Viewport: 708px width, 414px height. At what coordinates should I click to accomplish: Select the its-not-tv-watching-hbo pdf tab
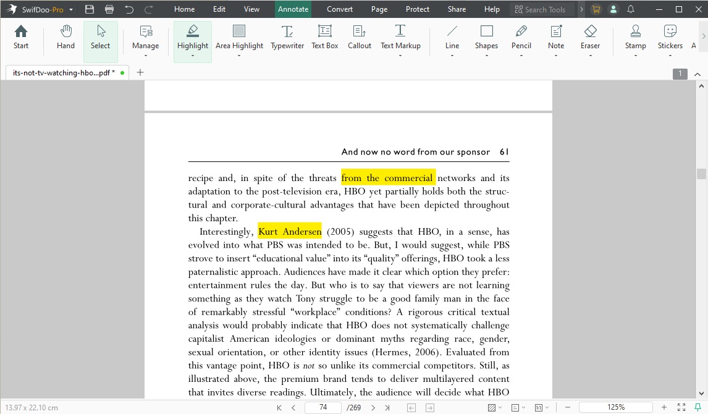pos(67,73)
